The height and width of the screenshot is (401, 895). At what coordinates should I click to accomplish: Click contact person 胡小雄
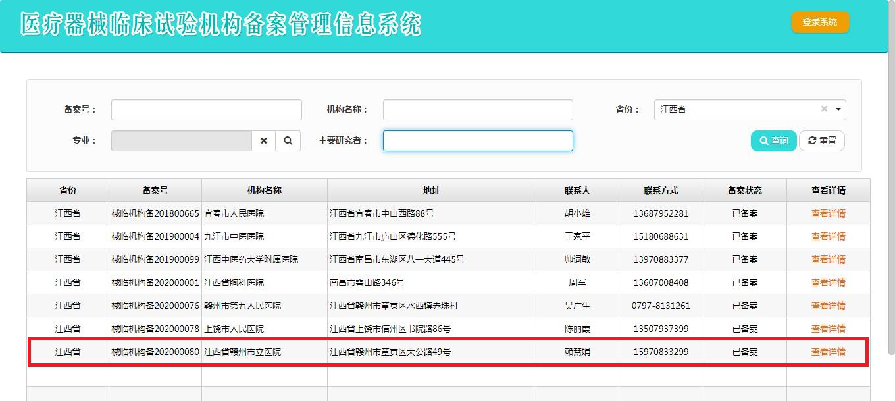(x=577, y=213)
